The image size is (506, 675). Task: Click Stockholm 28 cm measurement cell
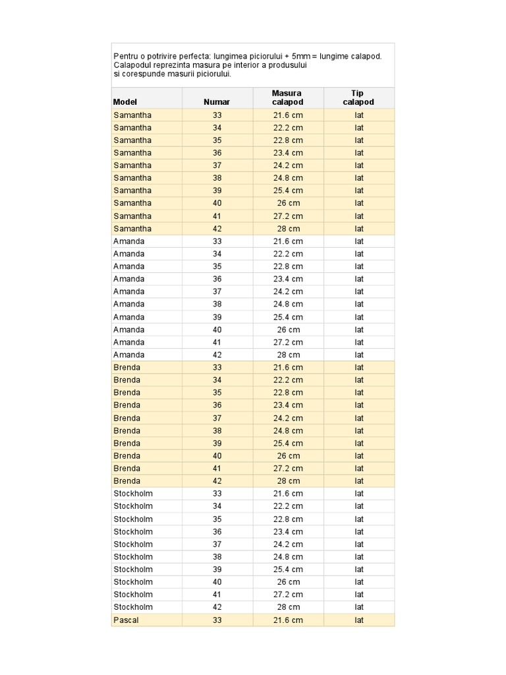[x=289, y=607]
